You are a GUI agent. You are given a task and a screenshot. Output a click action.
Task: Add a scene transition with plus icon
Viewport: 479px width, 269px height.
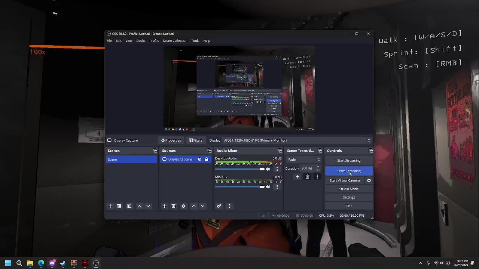pyautogui.click(x=297, y=177)
